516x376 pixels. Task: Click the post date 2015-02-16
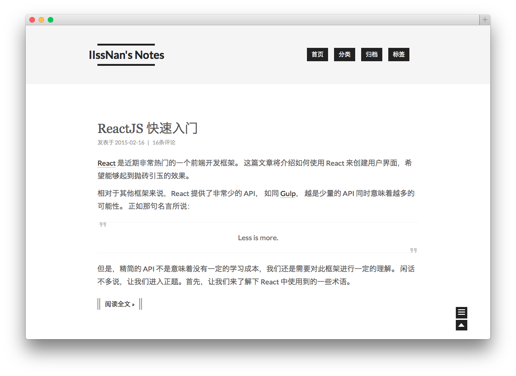130,143
